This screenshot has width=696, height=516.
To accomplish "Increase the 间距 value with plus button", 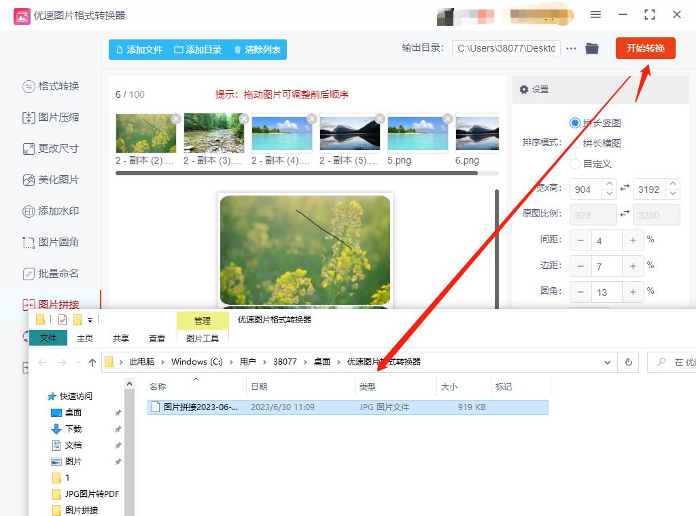I will [x=633, y=240].
